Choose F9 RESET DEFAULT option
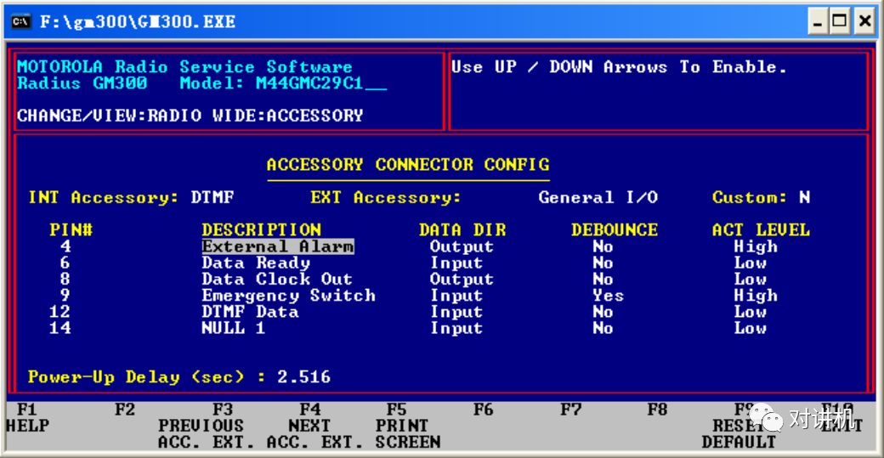Image resolution: width=884 pixels, height=458 pixels. pos(739,426)
